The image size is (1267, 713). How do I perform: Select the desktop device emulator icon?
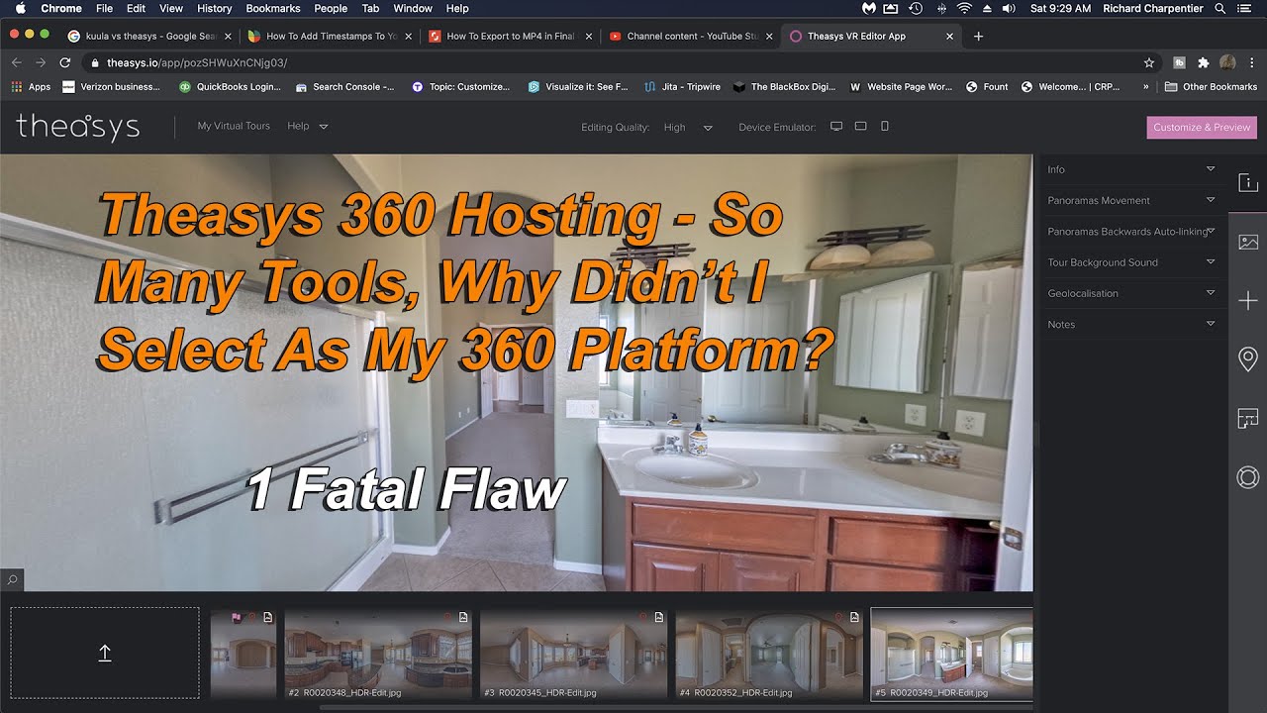[x=836, y=127]
